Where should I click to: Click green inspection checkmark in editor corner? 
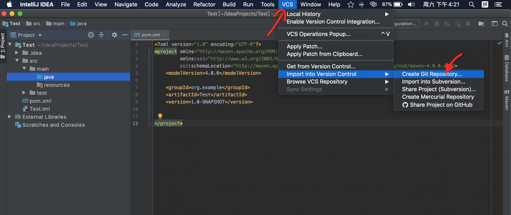(x=499, y=43)
